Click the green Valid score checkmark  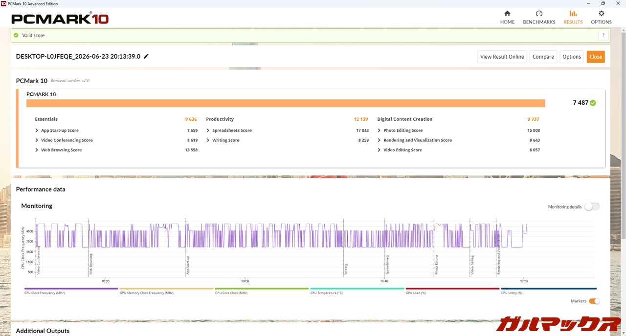pos(16,35)
